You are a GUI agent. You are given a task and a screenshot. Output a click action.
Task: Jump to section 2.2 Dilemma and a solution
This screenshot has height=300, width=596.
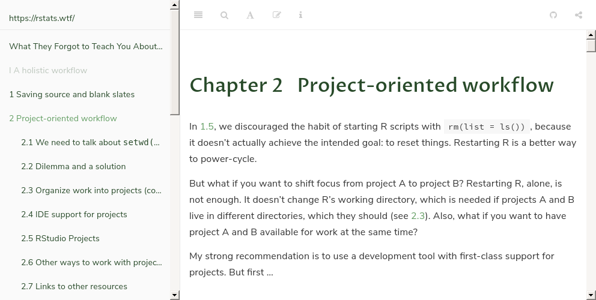[73, 166]
